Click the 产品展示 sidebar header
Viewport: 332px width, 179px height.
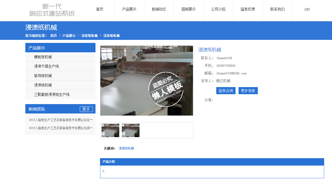click(x=60, y=48)
